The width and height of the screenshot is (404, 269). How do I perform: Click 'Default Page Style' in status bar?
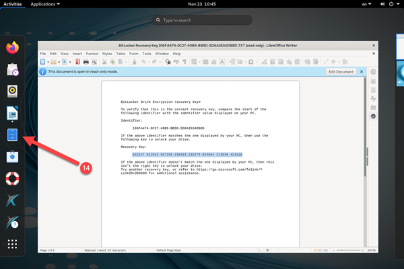tap(168, 250)
